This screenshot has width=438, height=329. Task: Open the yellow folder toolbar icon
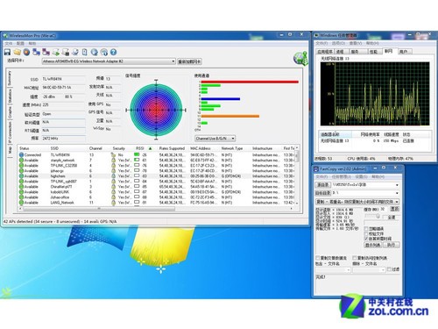(18, 53)
